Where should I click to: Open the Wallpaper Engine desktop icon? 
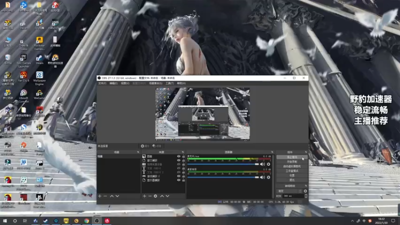(x=39, y=78)
